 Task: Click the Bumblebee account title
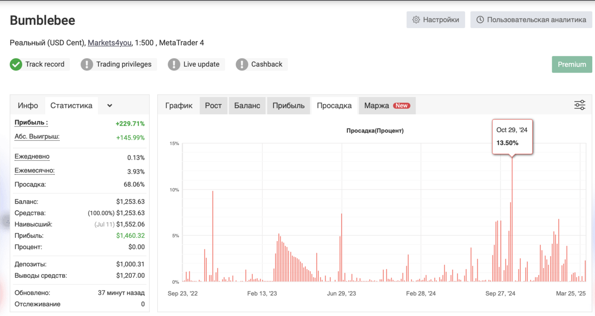[x=42, y=20]
